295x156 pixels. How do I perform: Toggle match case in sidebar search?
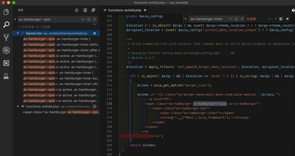tap(83, 19)
